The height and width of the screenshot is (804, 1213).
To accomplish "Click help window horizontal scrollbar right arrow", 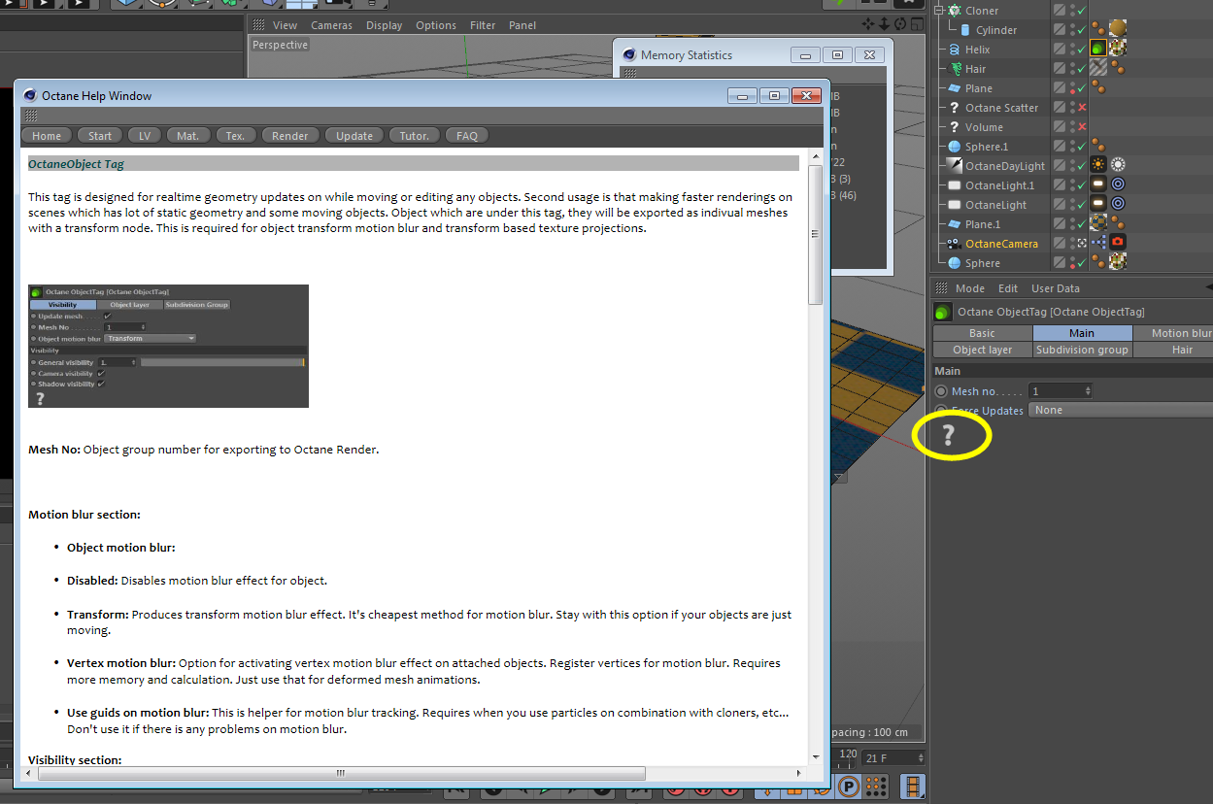I will pyautogui.click(x=799, y=773).
